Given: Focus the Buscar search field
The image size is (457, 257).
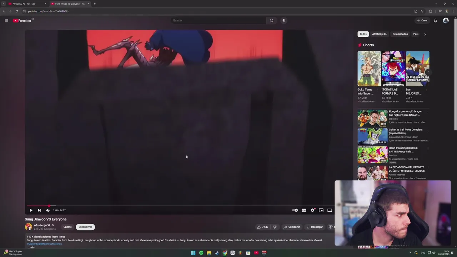Looking at the screenshot, I should [x=218, y=20].
